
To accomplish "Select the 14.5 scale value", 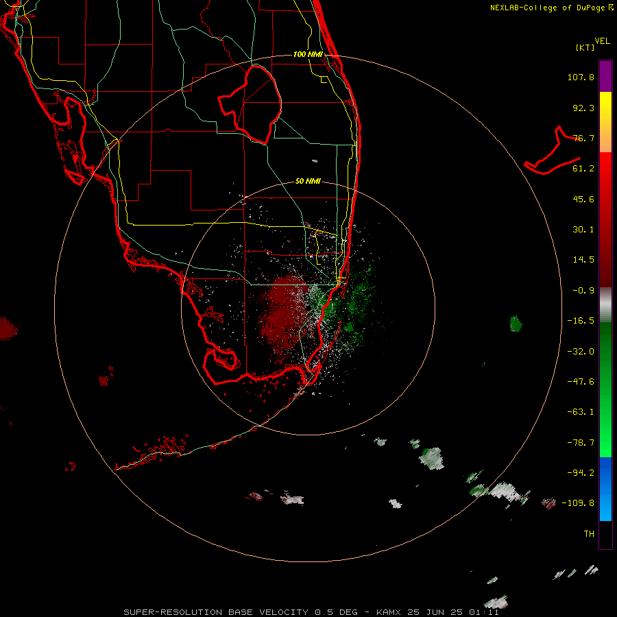I will (583, 260).
